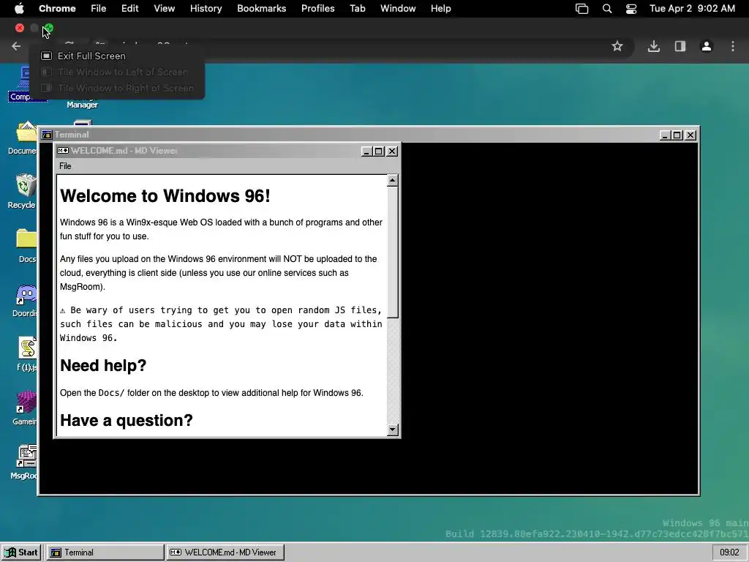Open the Bookmarks menu
The image size is (749, 562).
tap(261, 9)
